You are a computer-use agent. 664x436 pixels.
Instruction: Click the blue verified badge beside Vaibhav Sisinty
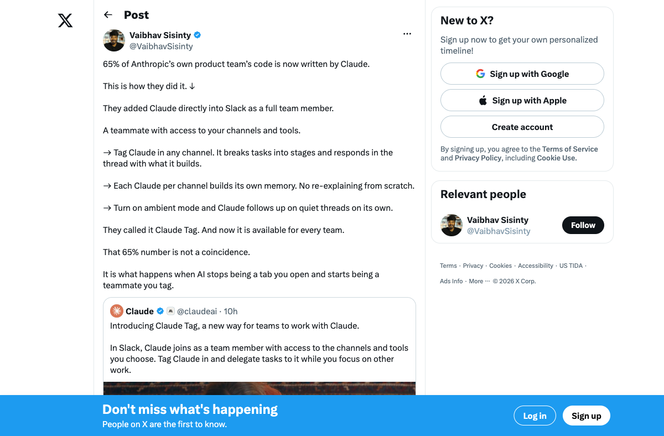(197, 35)
